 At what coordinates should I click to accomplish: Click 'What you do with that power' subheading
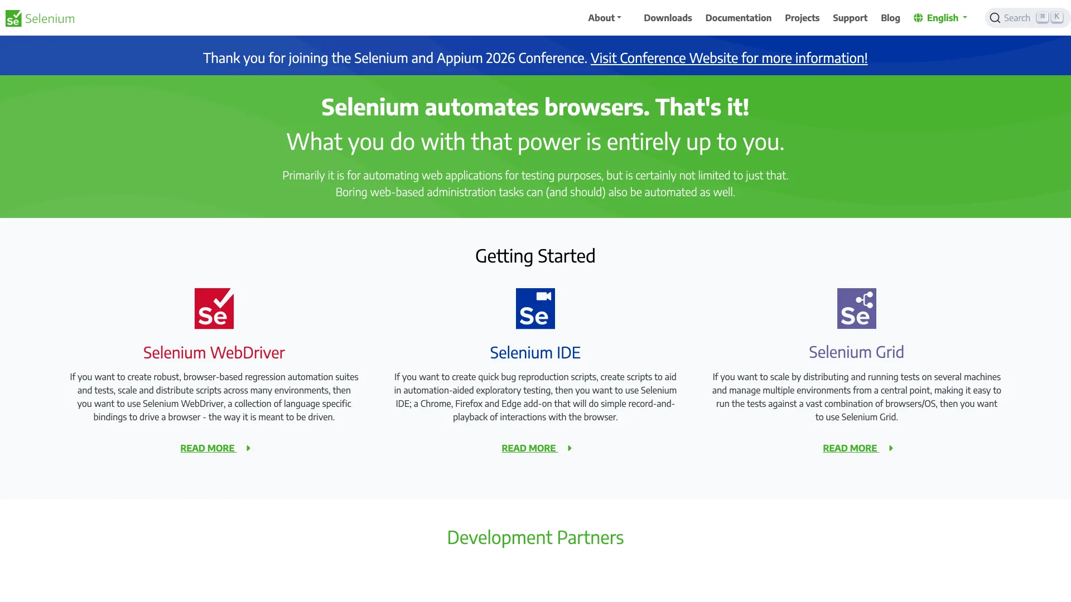click(535, 142)
